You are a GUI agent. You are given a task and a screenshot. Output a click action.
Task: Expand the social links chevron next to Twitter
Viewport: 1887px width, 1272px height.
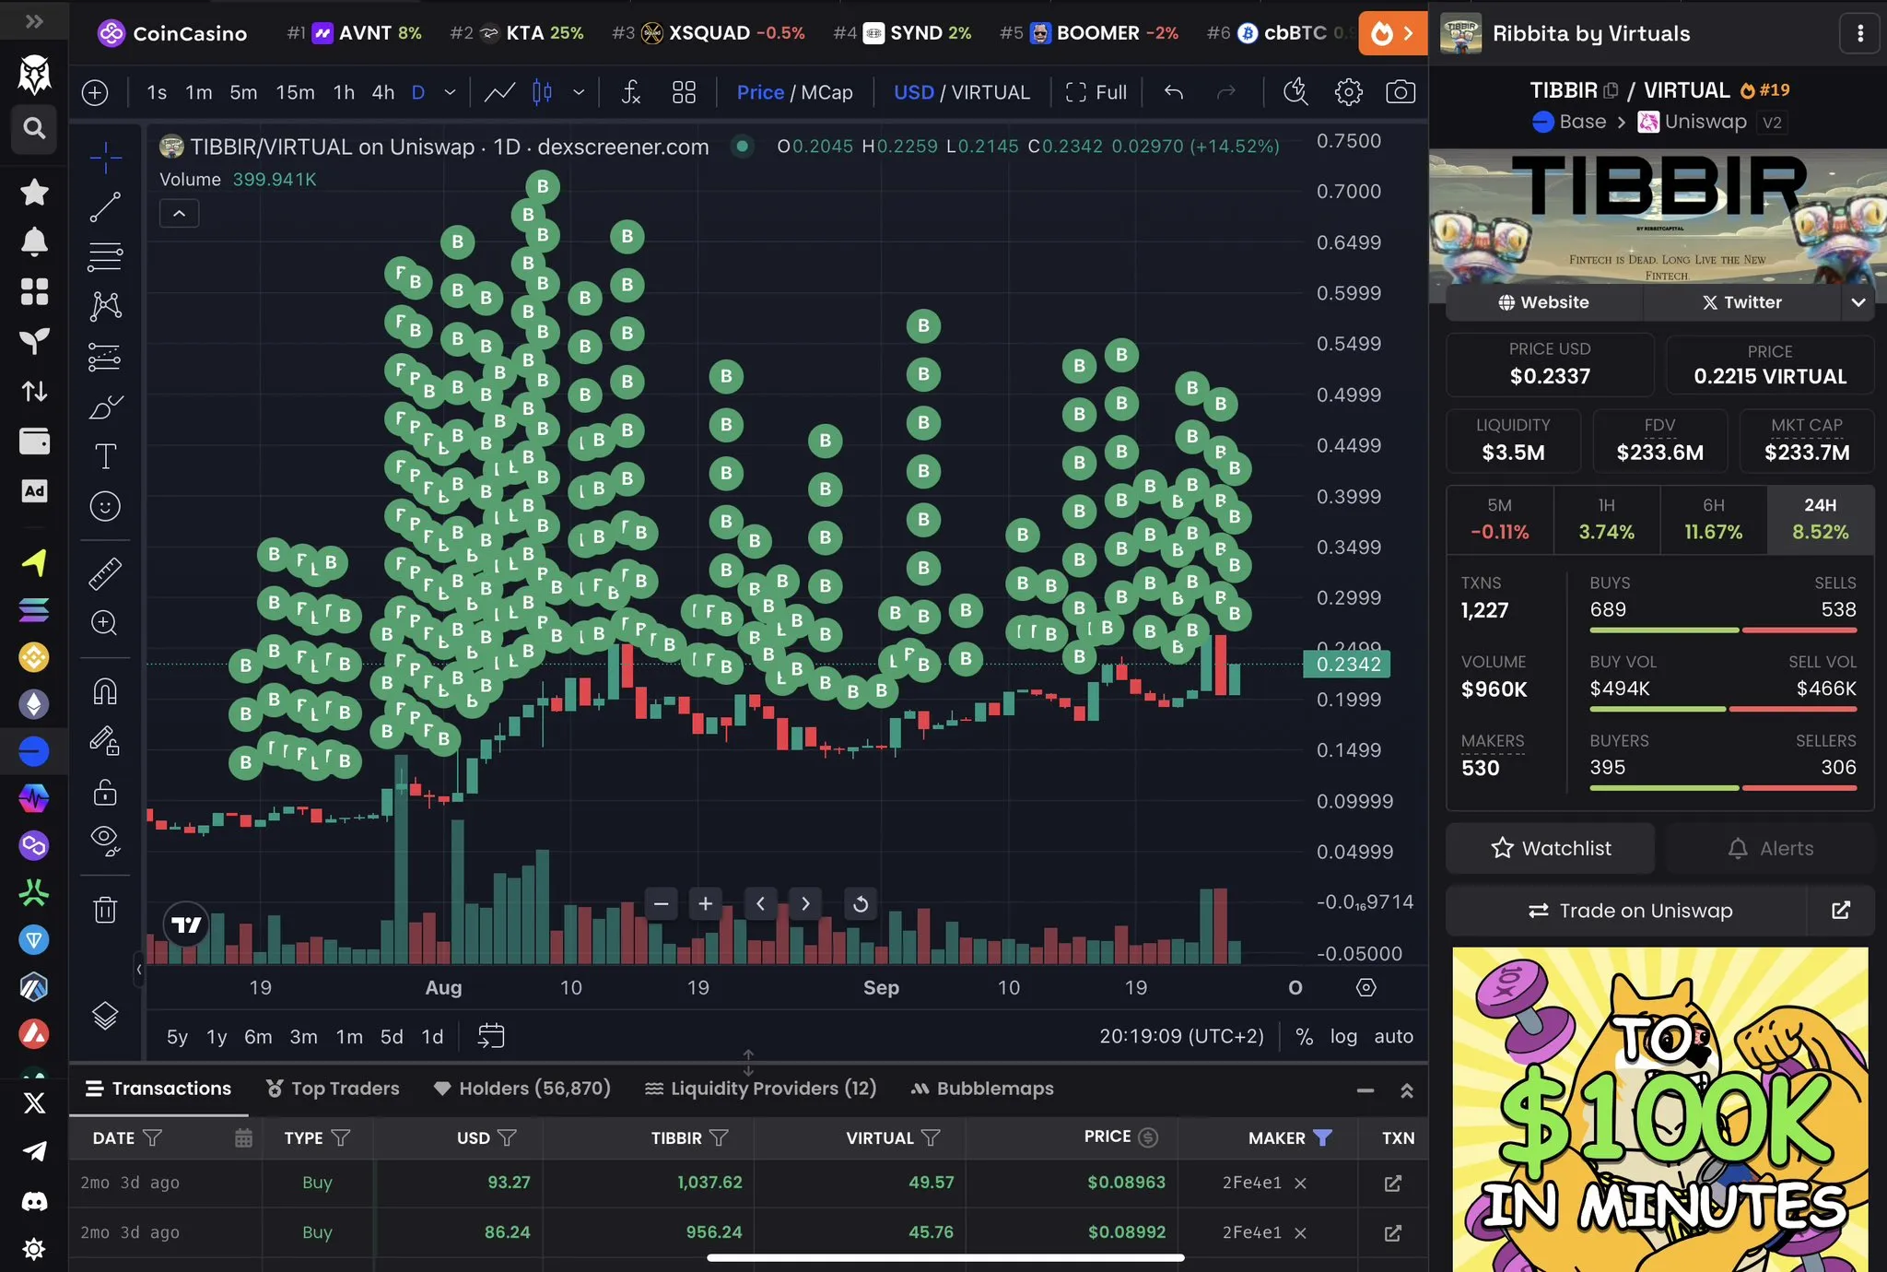(1858, 302)
